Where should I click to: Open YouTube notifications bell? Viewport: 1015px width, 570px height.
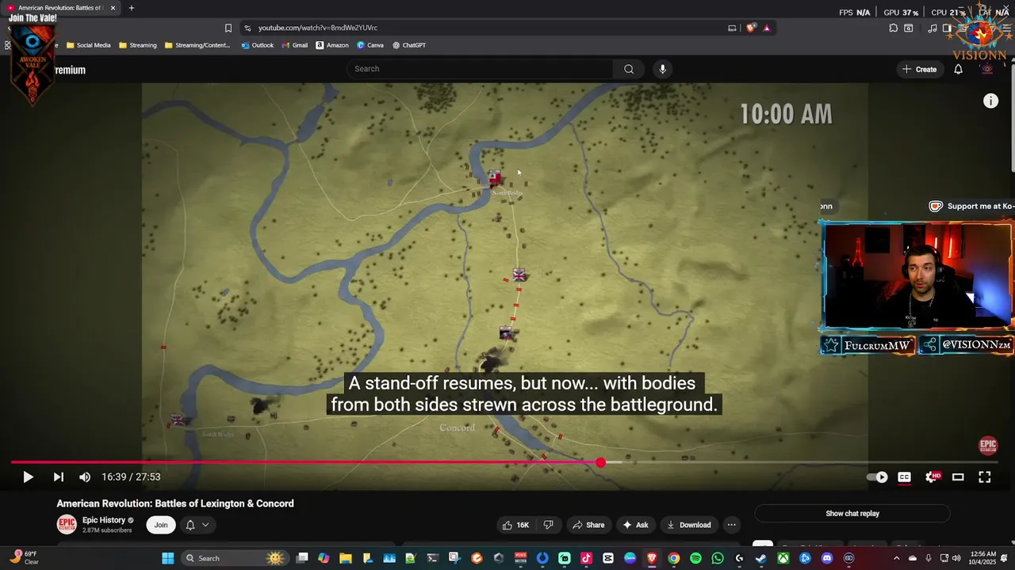pos(958,70)
